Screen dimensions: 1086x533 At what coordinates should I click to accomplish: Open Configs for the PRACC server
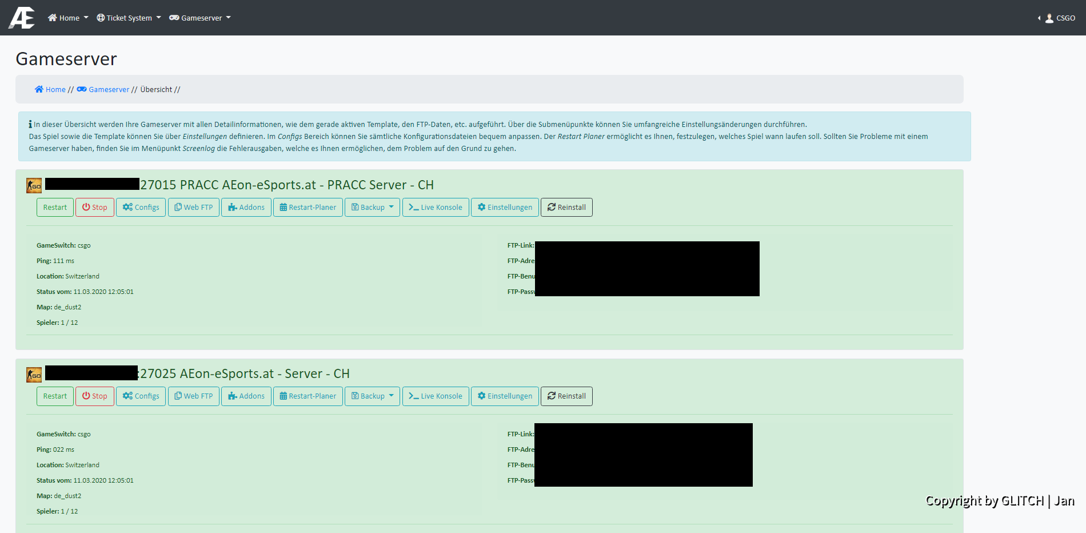(x=141, y=208)
